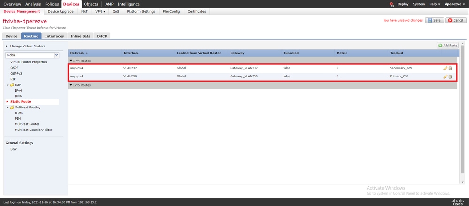Click the Multicast Routing folder icon
469x206 pixels.
point(12,107)
